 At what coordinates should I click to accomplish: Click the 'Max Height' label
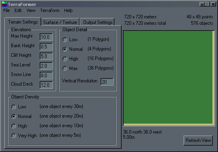(22, 36)
